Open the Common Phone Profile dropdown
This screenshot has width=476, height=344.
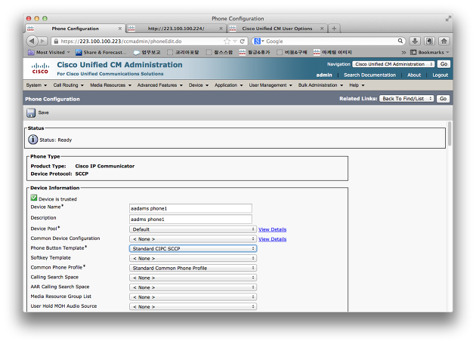click(x=193, y=268)
